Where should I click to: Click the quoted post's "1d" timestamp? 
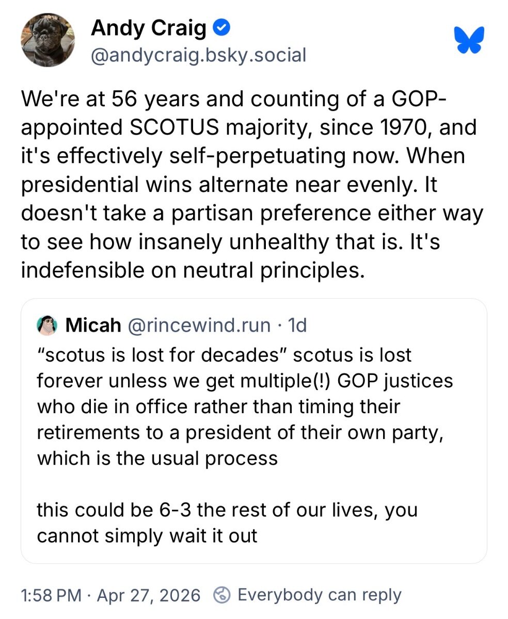click(297, 325)
